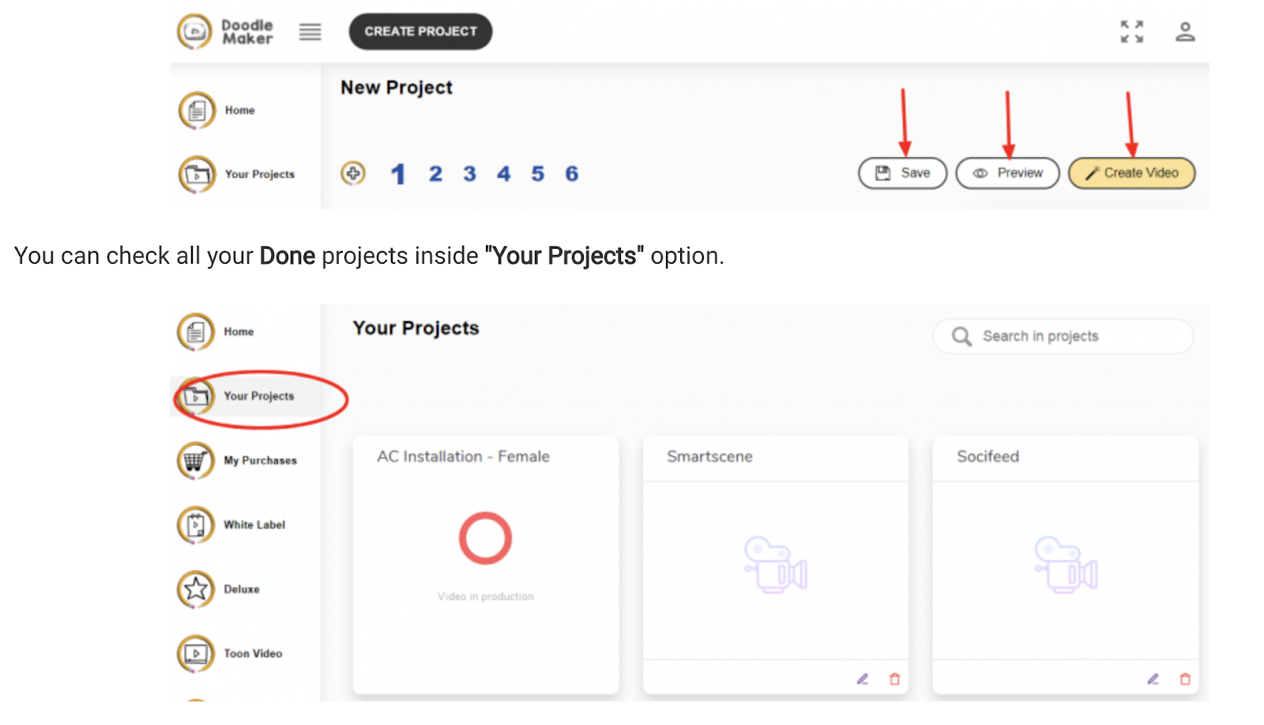Switch to scene 3

click(x=469, y=174)
